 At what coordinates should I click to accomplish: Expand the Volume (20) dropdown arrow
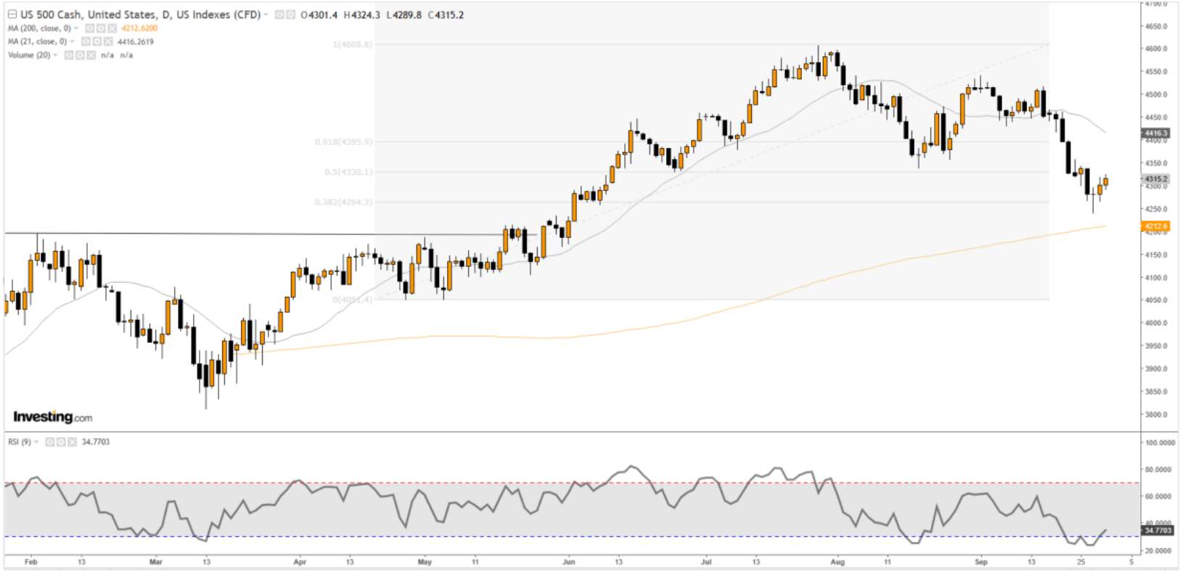(56, 55)
